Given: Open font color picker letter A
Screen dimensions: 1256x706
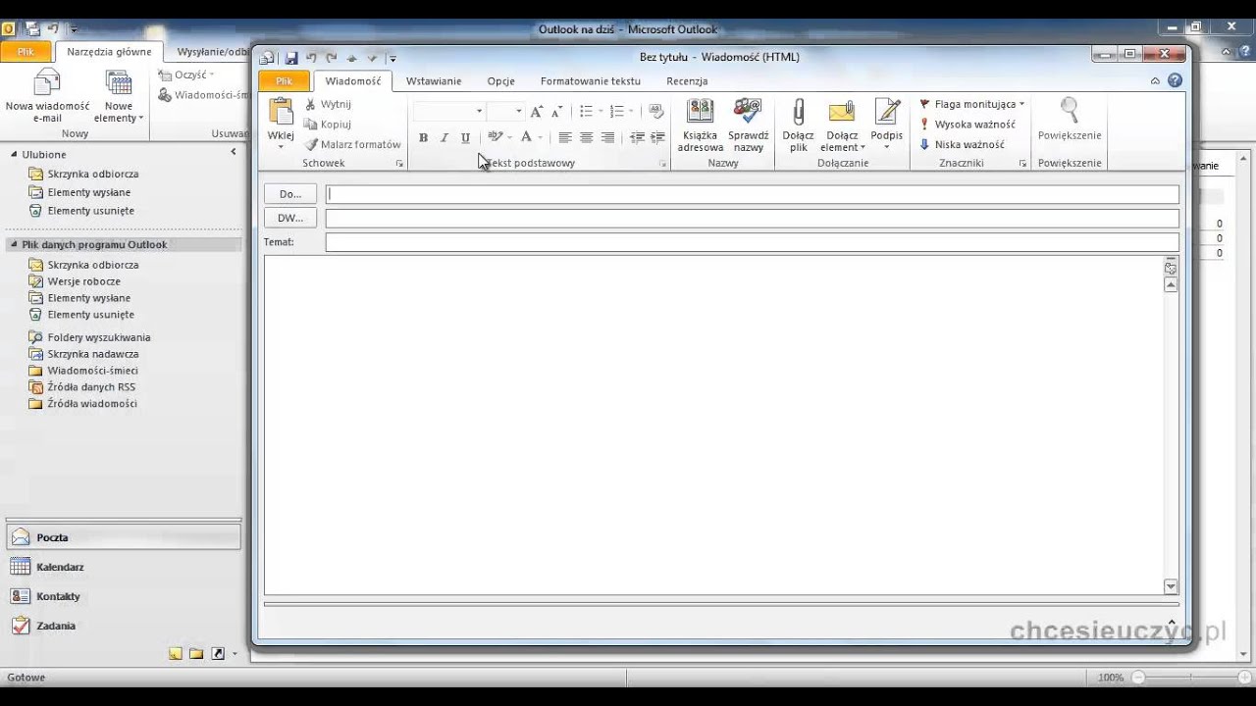Looking at the screenshot, I should pyautogui.click(x=526, y=137).
